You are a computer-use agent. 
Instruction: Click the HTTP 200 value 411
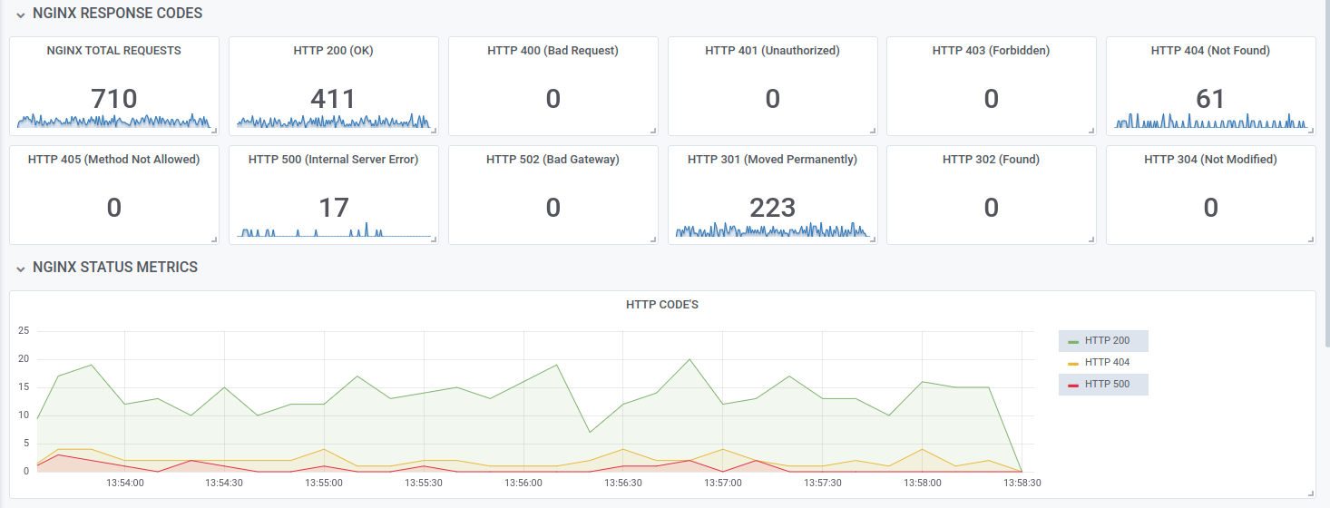coord(333,99)
